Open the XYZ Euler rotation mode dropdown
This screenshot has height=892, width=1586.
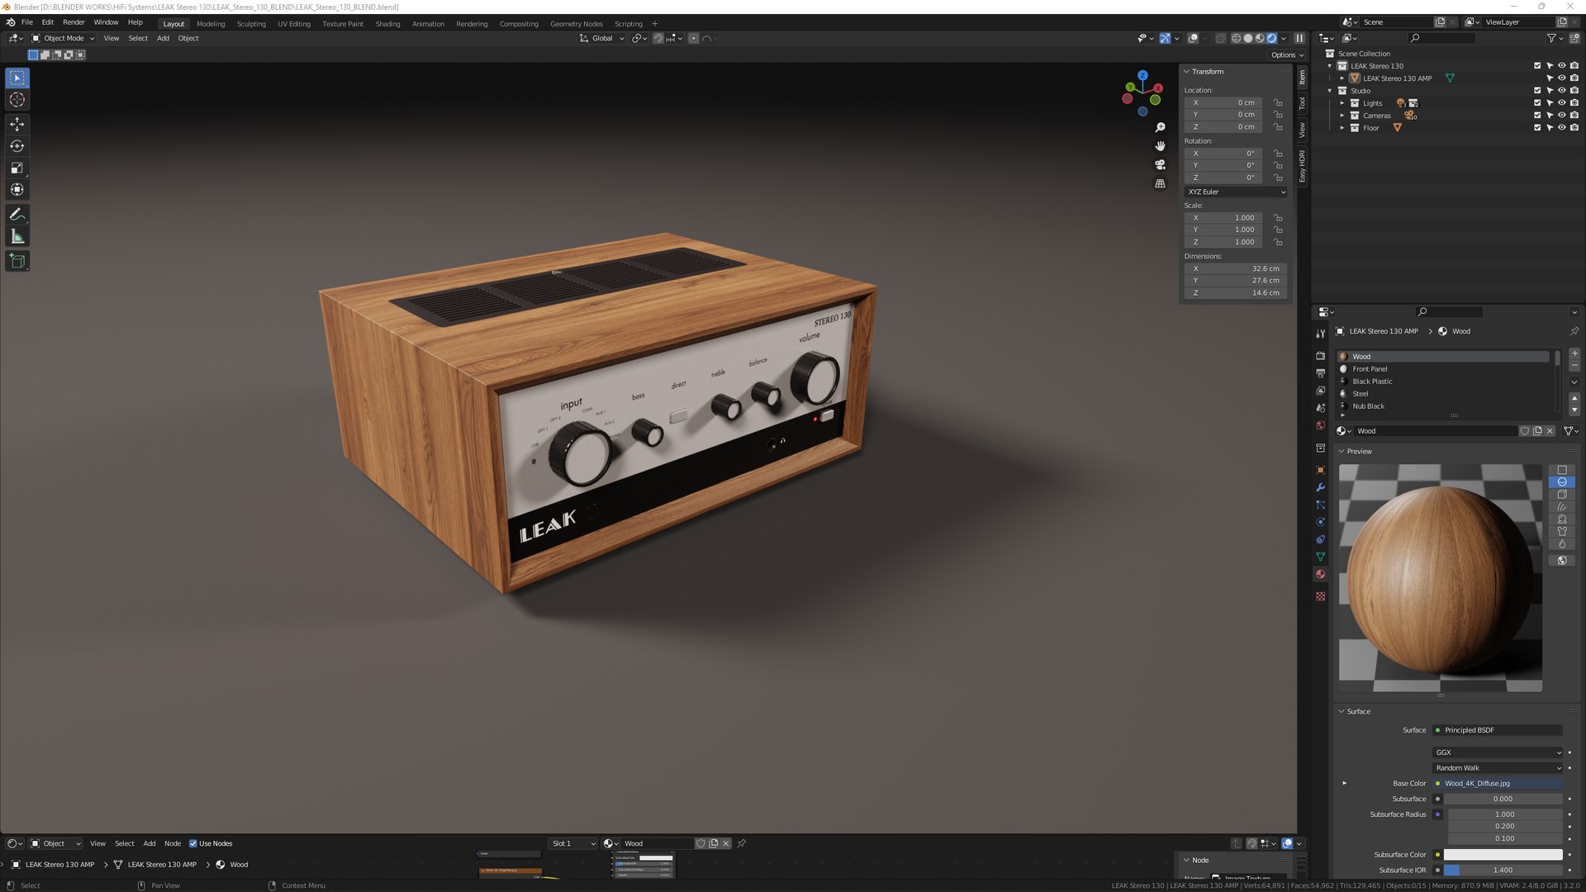(1236, 192)
